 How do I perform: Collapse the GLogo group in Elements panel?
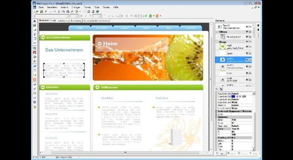[x=217, y=42]
